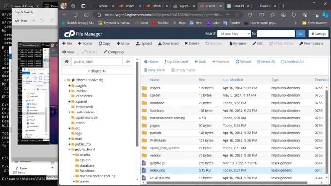Focus the public_html path field
This screenshot has width=331, height=186.
(x=97, y=61)
